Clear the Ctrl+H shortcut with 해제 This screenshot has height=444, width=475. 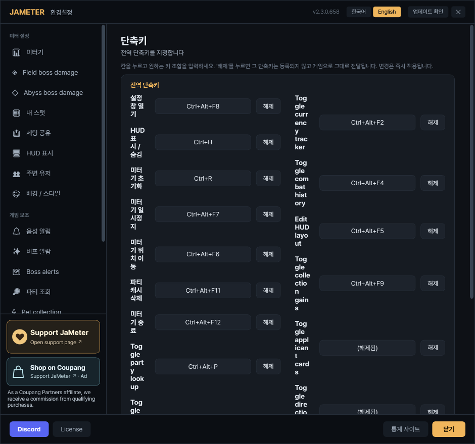268,142
